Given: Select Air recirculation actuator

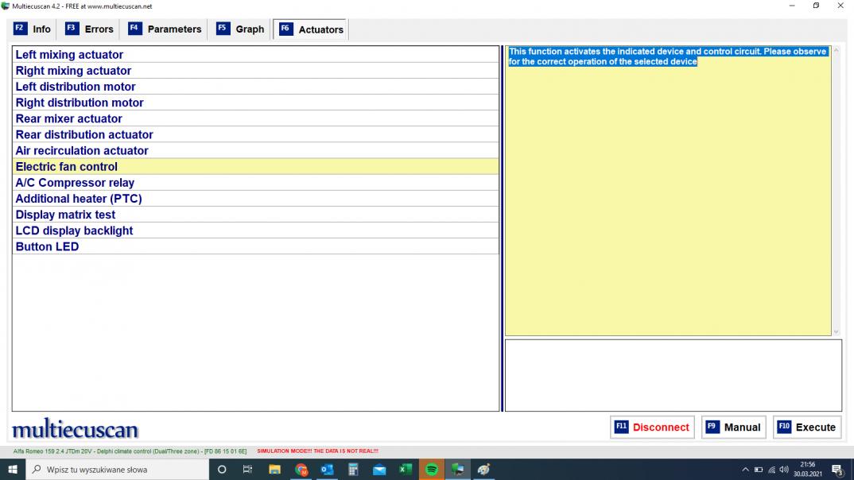Looking at the screenshot, I should (255, 151).
